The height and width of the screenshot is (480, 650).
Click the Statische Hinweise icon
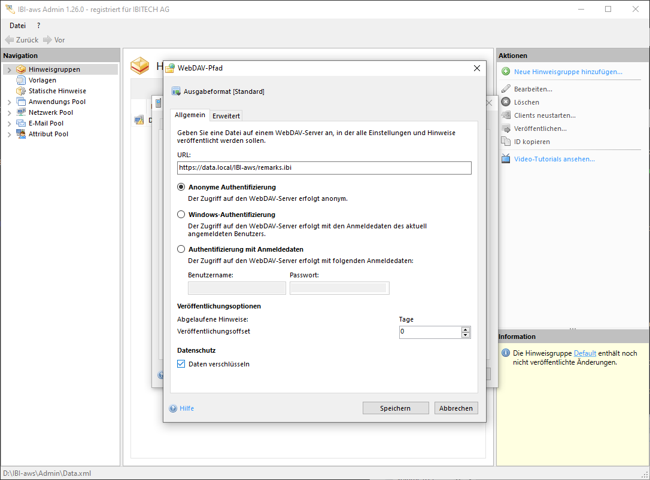pos(21,91)
